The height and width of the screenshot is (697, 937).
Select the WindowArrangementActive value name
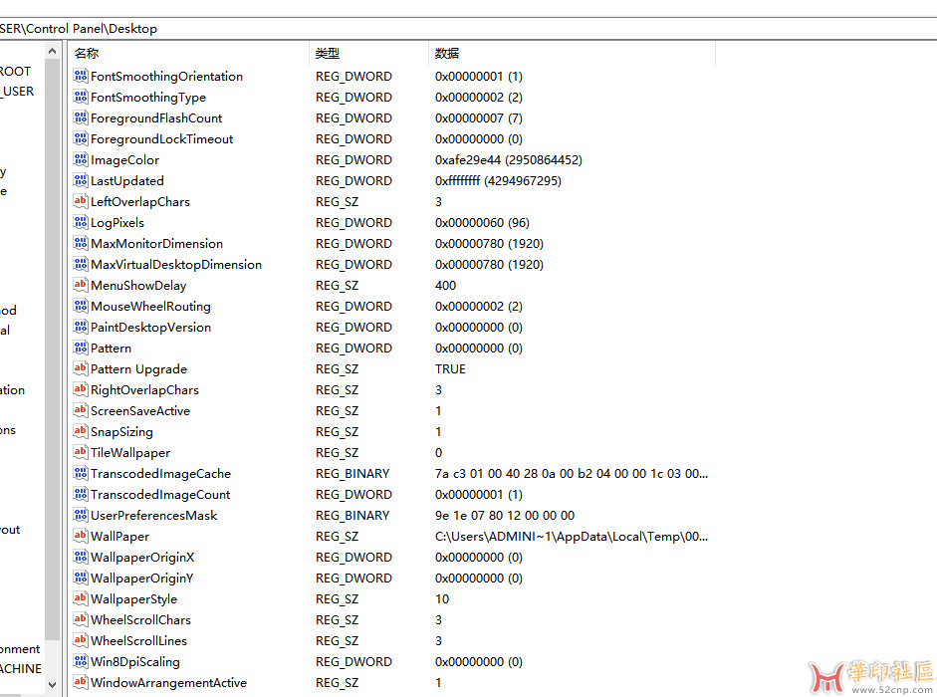click(168, 683)
